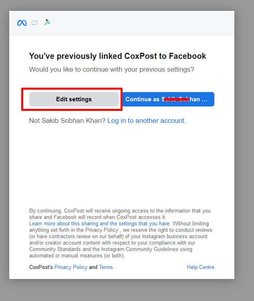Click the gray dialog header bar
The width and height of the screenshot is (254, 301).
coord(140,23)
